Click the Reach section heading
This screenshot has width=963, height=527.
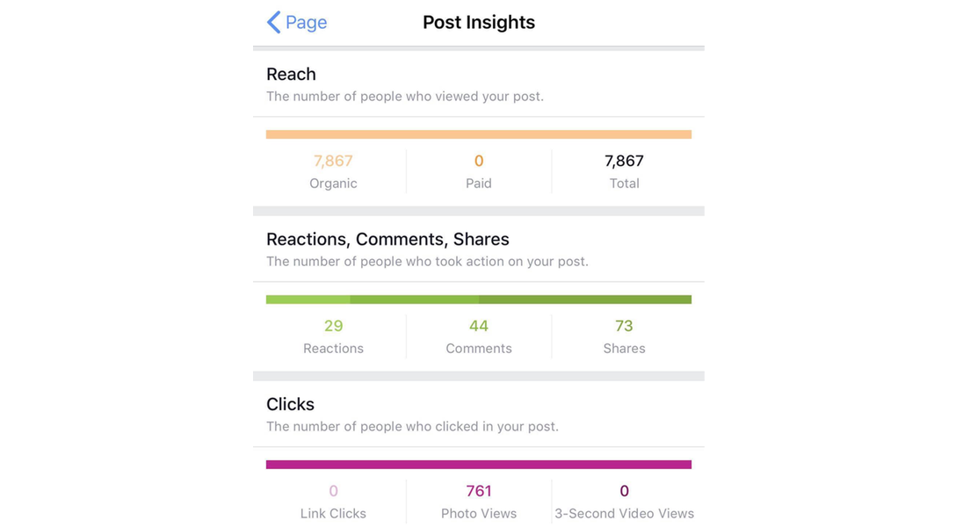click(291, 75)
